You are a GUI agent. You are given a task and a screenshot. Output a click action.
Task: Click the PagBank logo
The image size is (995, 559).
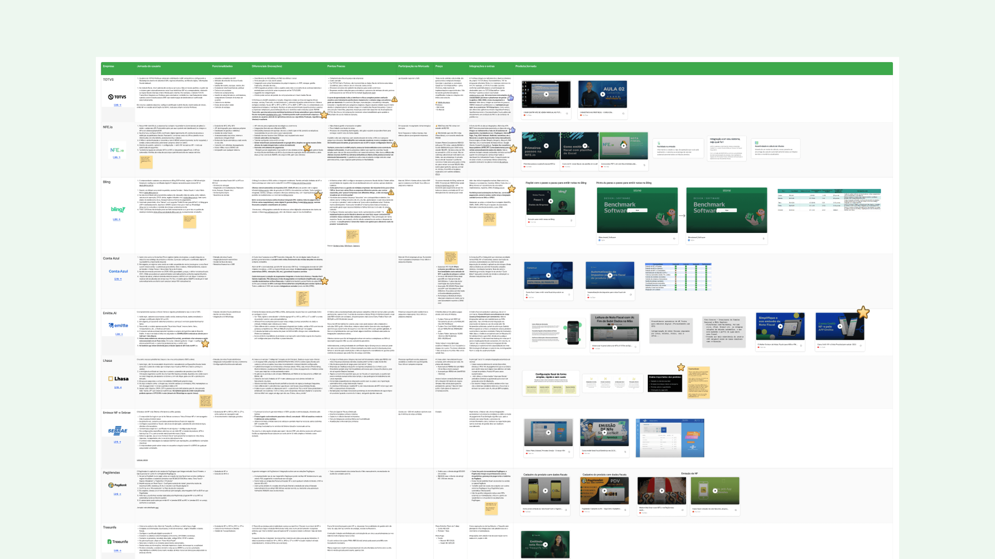click(x=117, y=485)
